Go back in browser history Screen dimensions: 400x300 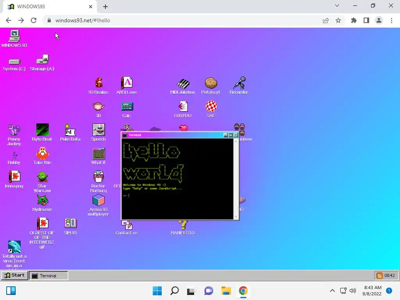[x=9, y=20]
